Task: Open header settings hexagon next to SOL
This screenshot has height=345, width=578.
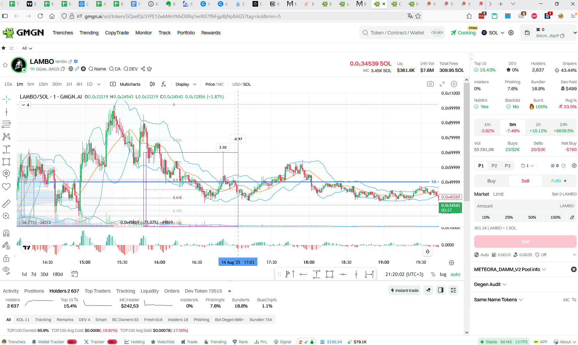Action: point(511,33)
